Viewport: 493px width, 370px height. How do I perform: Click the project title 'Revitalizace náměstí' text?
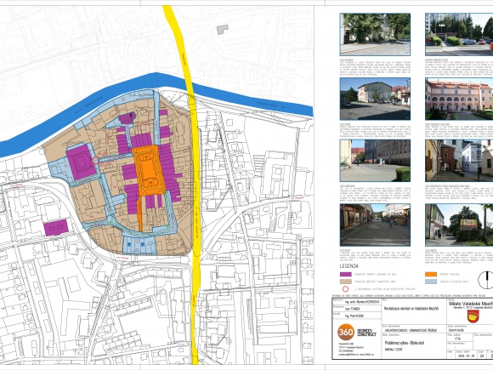coord(411,308)
